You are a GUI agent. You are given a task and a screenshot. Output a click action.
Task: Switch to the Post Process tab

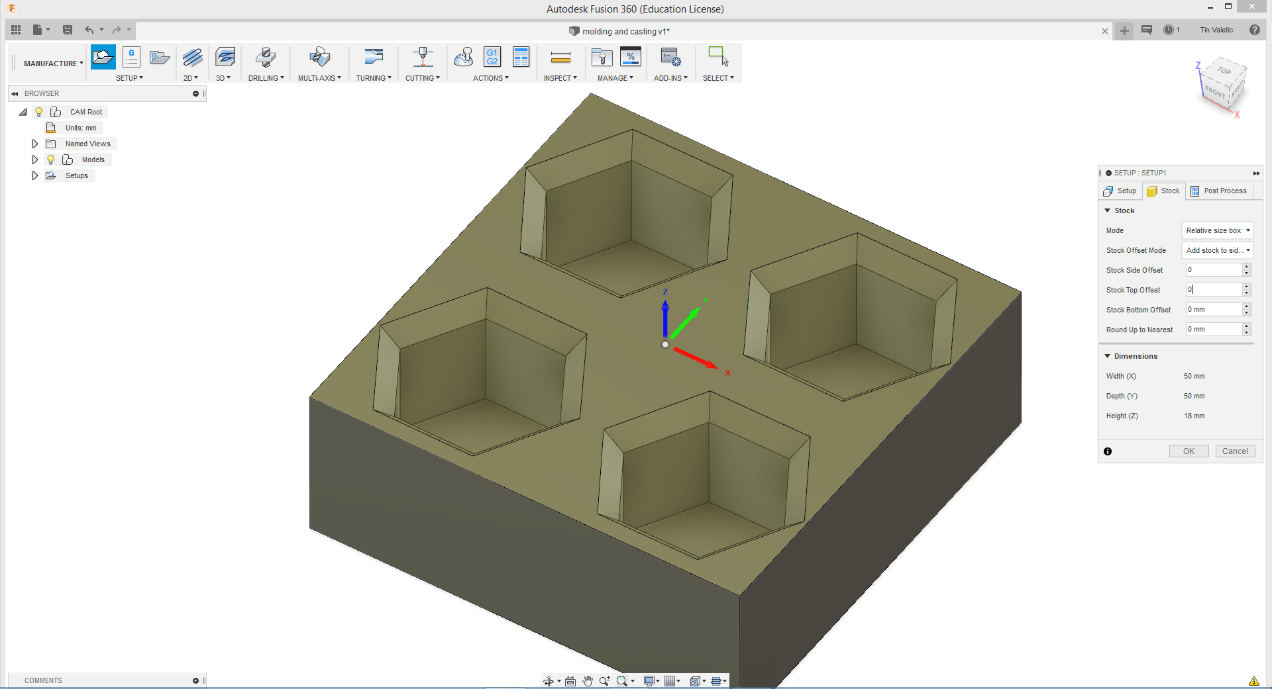point(1219,191)
